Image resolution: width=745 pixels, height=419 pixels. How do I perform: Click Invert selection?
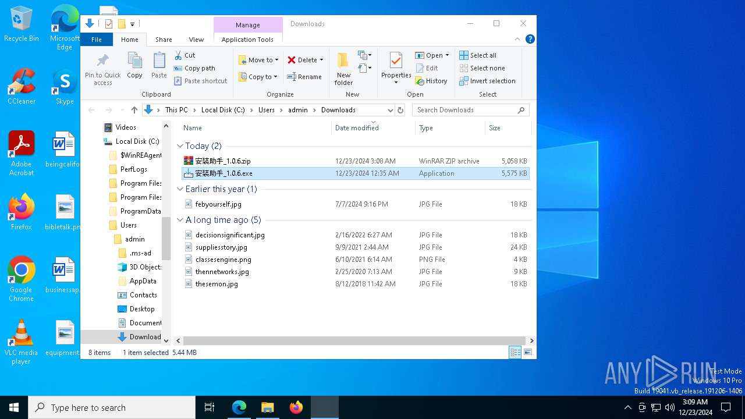[x=487, y=81]
